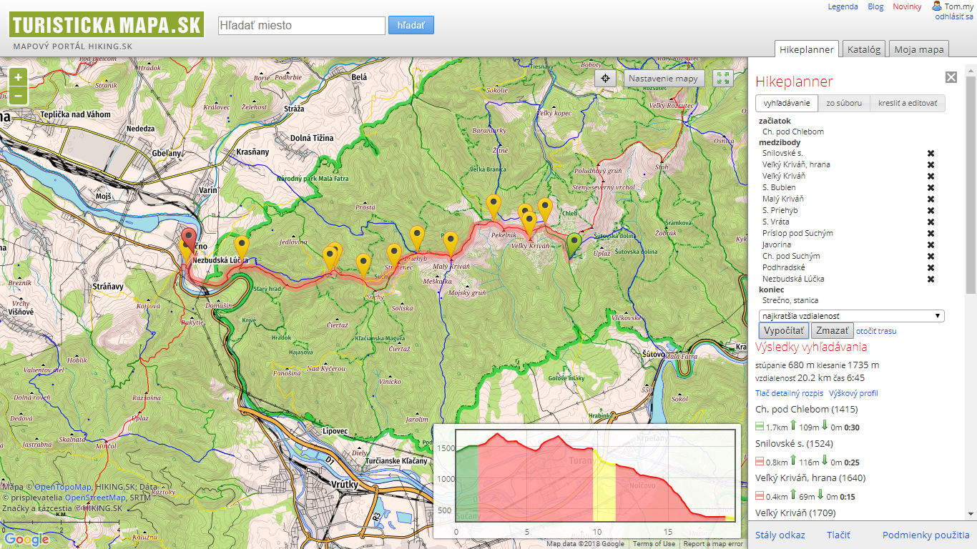
Task: Remove waypoint Snilovské s.
Action: click(x=931, y=153)
